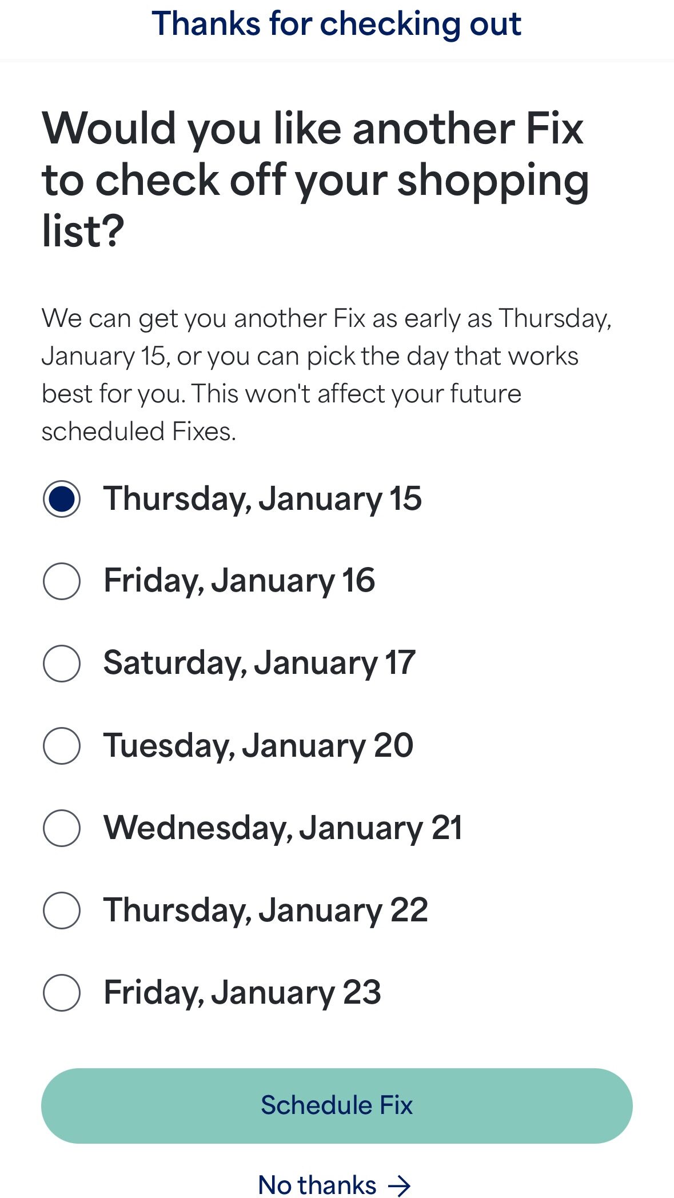Tap the "Saturday, January 17" option text
The image size is (674, 1198).
point(259,664)
